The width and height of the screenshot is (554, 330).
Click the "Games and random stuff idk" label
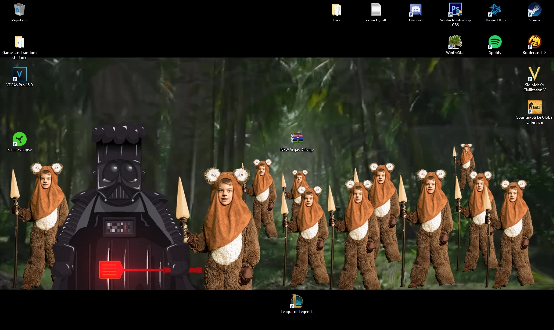pyautogui.click(x=19, y=55)
